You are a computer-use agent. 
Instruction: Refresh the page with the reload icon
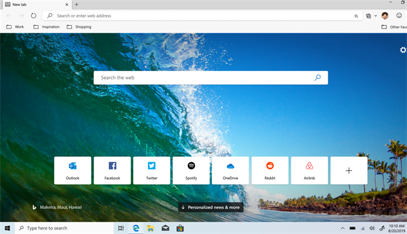pyautogui.click(x=34, y=16)
